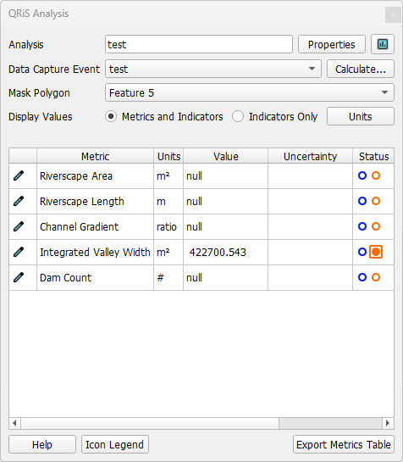The width and height of the screenshot is (403, 462).
Task: Select the Dam Count metric name
Action: pyautogui.click(x=66, y=277)
